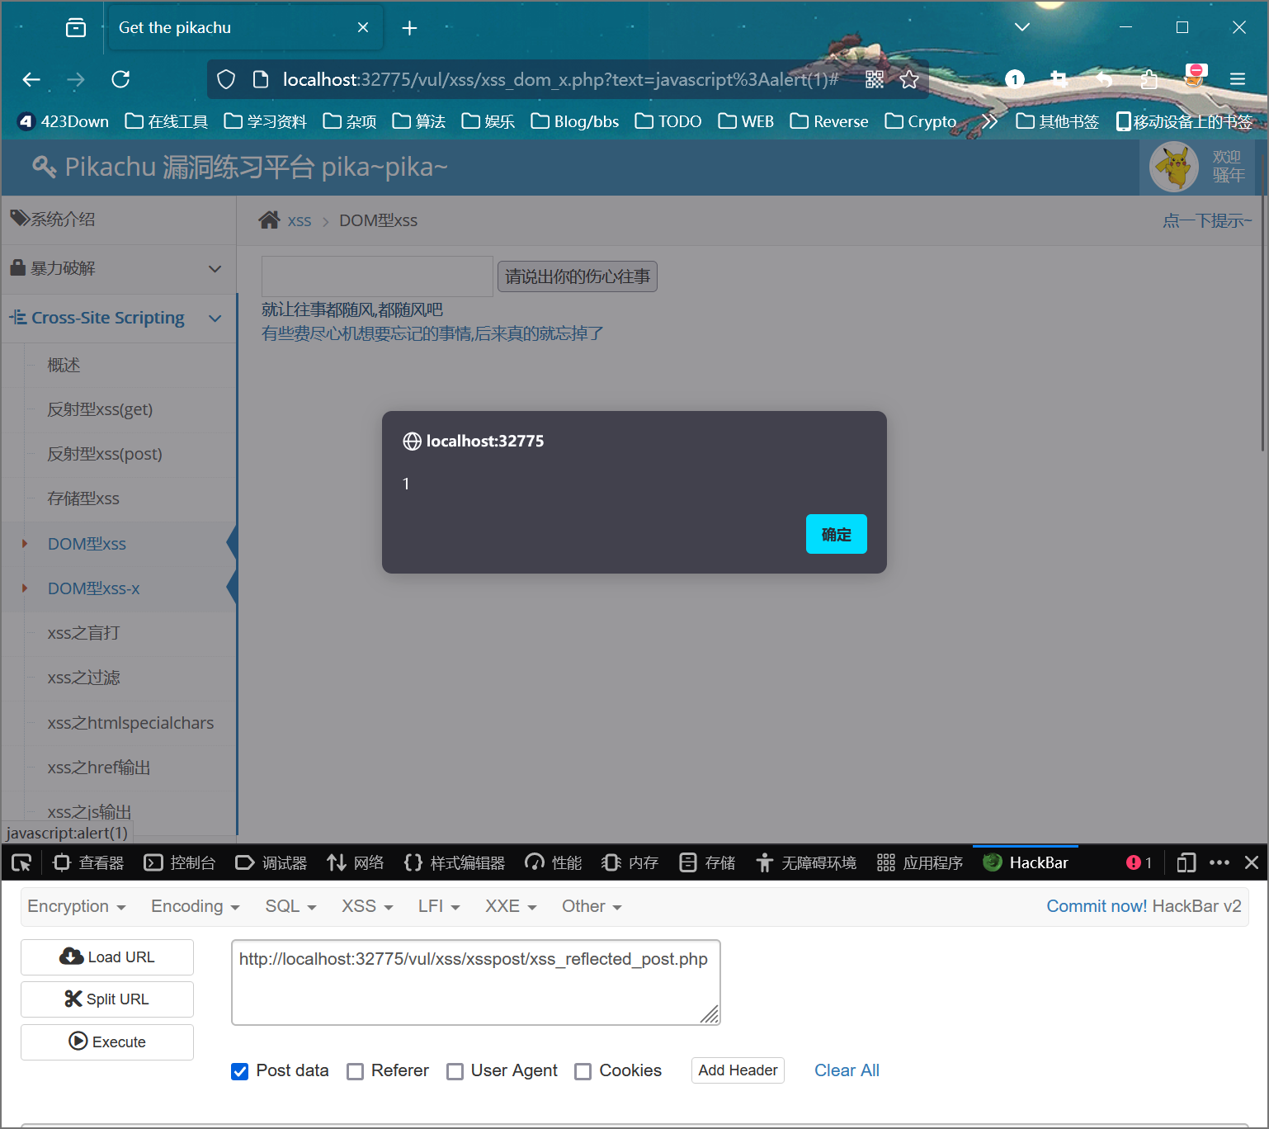Activate the devtools element picker icon
The image size is (1269, 1129).
click(x=21, y=862)
